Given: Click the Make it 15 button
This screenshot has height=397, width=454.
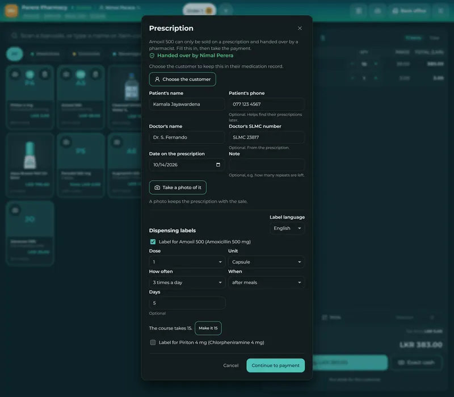Looking at the screenshot, I should click(x=208, y=328).
